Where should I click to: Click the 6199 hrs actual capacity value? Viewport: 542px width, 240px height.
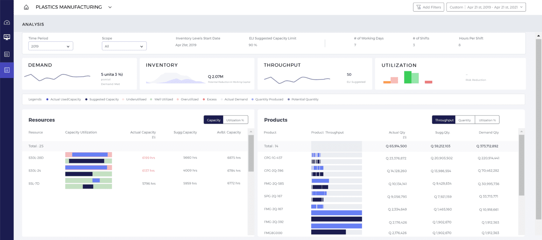(x=149, y=158)
